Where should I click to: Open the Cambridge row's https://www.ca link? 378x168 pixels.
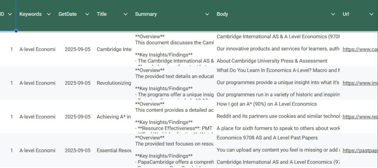click(x=360, y=49)
